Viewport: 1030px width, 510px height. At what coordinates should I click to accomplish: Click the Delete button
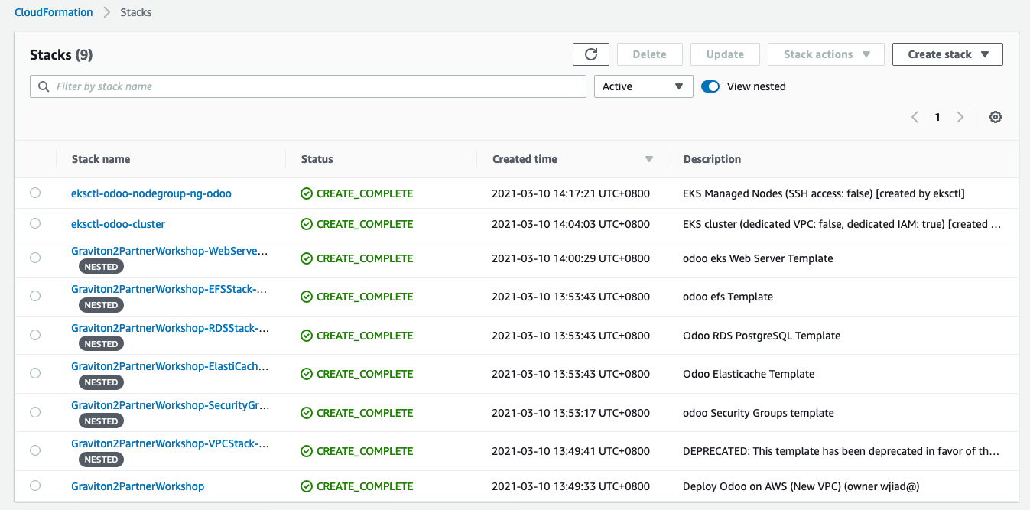pyautogui.click(x=649, y=54)
